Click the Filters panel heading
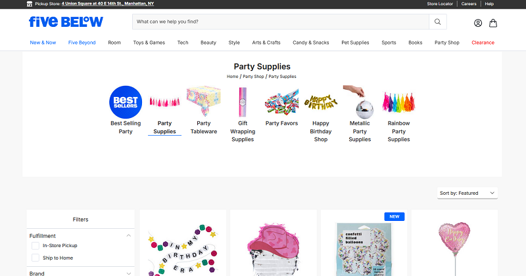Screen dimensions: 526x276 (x=80, y=220)
